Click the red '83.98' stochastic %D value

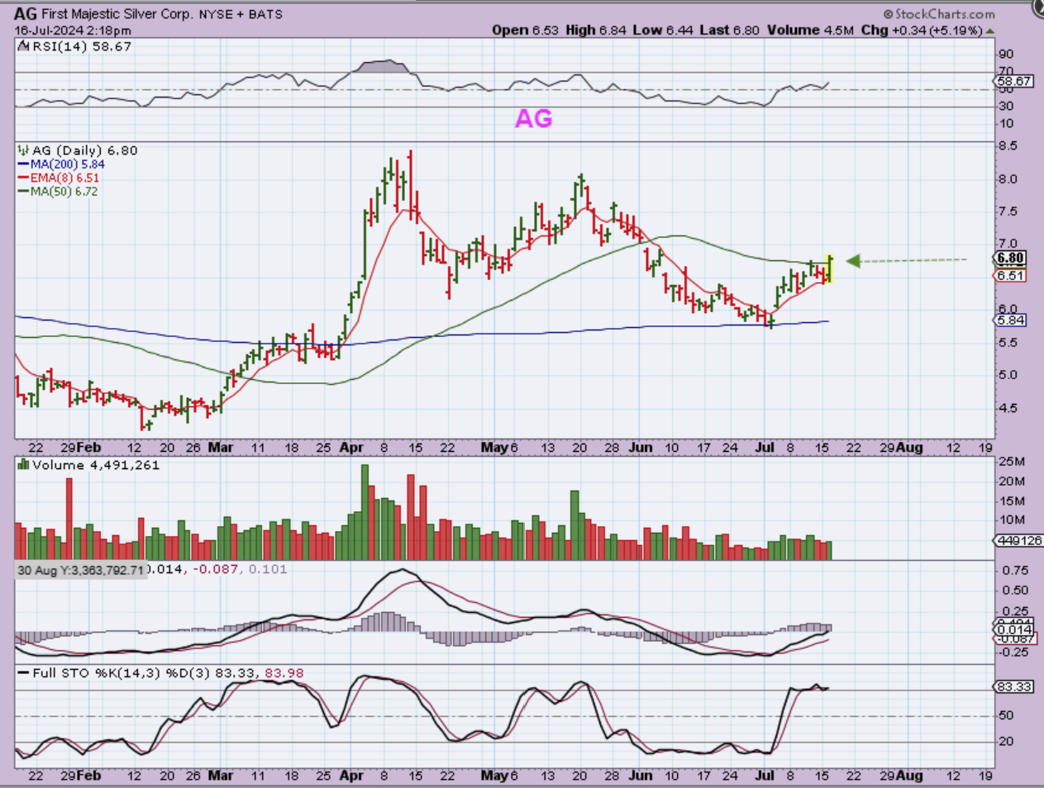(x=284, y=673)
